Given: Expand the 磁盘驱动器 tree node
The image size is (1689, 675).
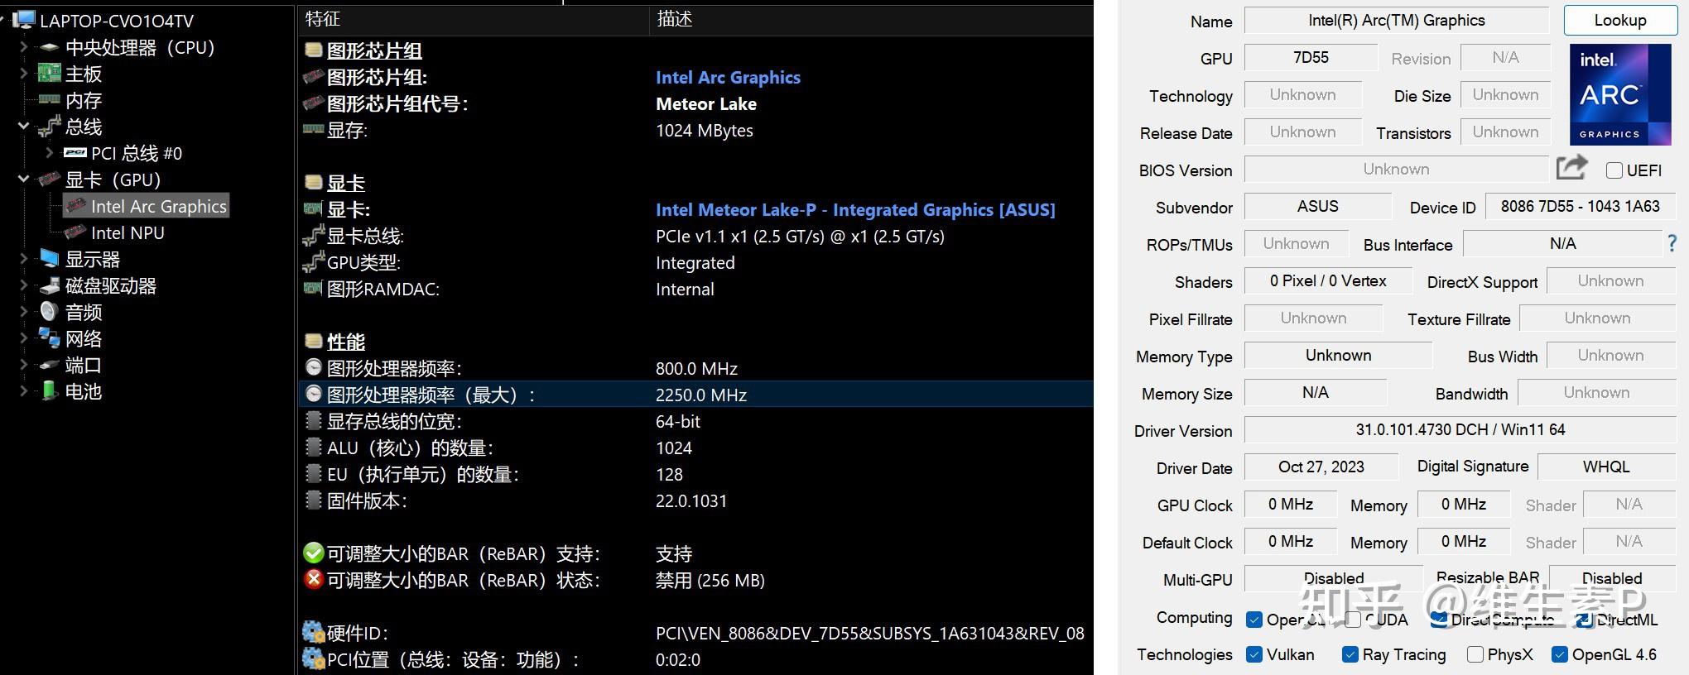Looking at the screenshot, I should point(24,285).
